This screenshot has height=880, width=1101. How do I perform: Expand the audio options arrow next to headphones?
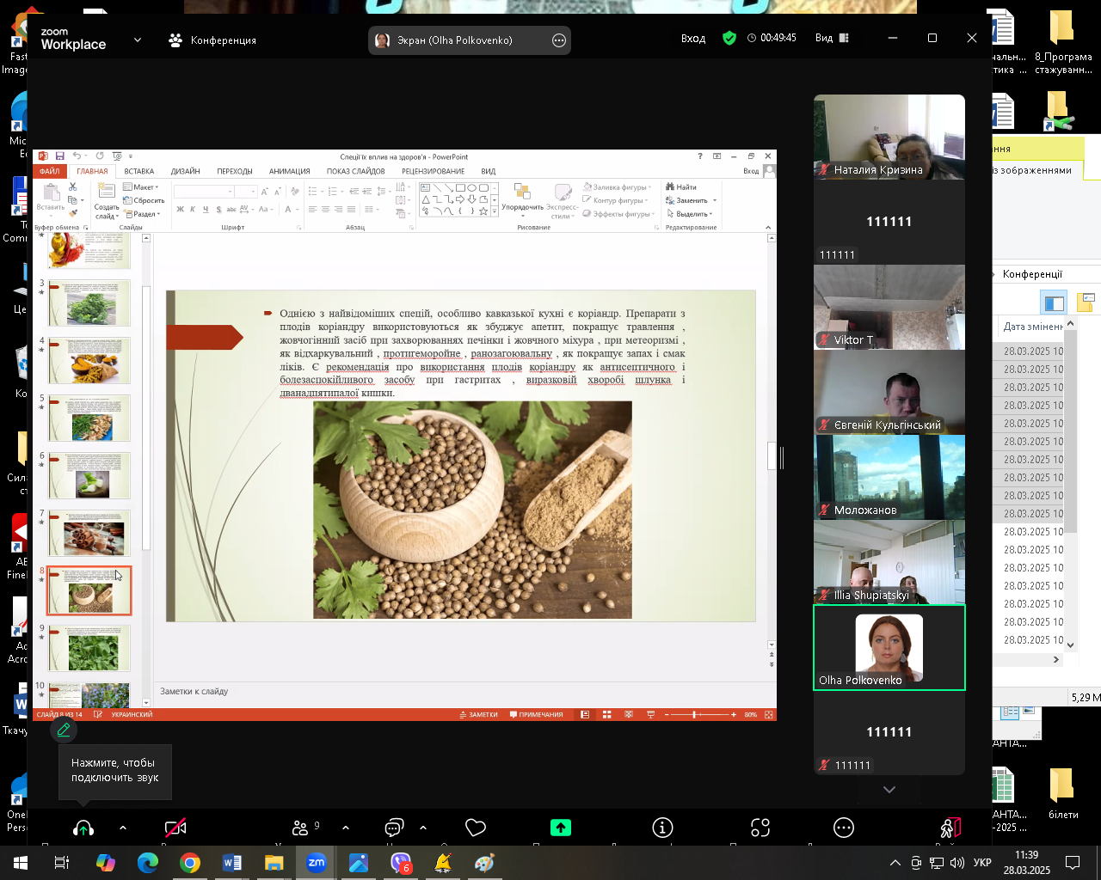pyautogui.click(x=123, y=828)
